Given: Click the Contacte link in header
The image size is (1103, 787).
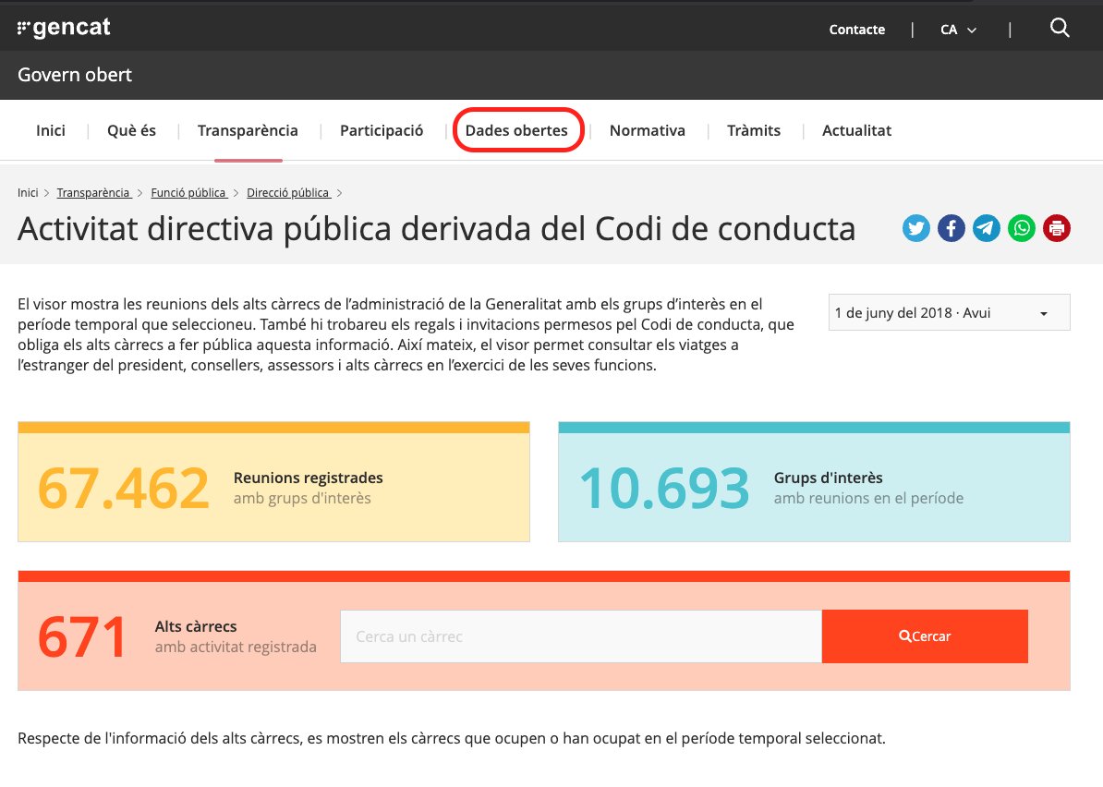Looking at the screenshot, I should tap(856, 30).
